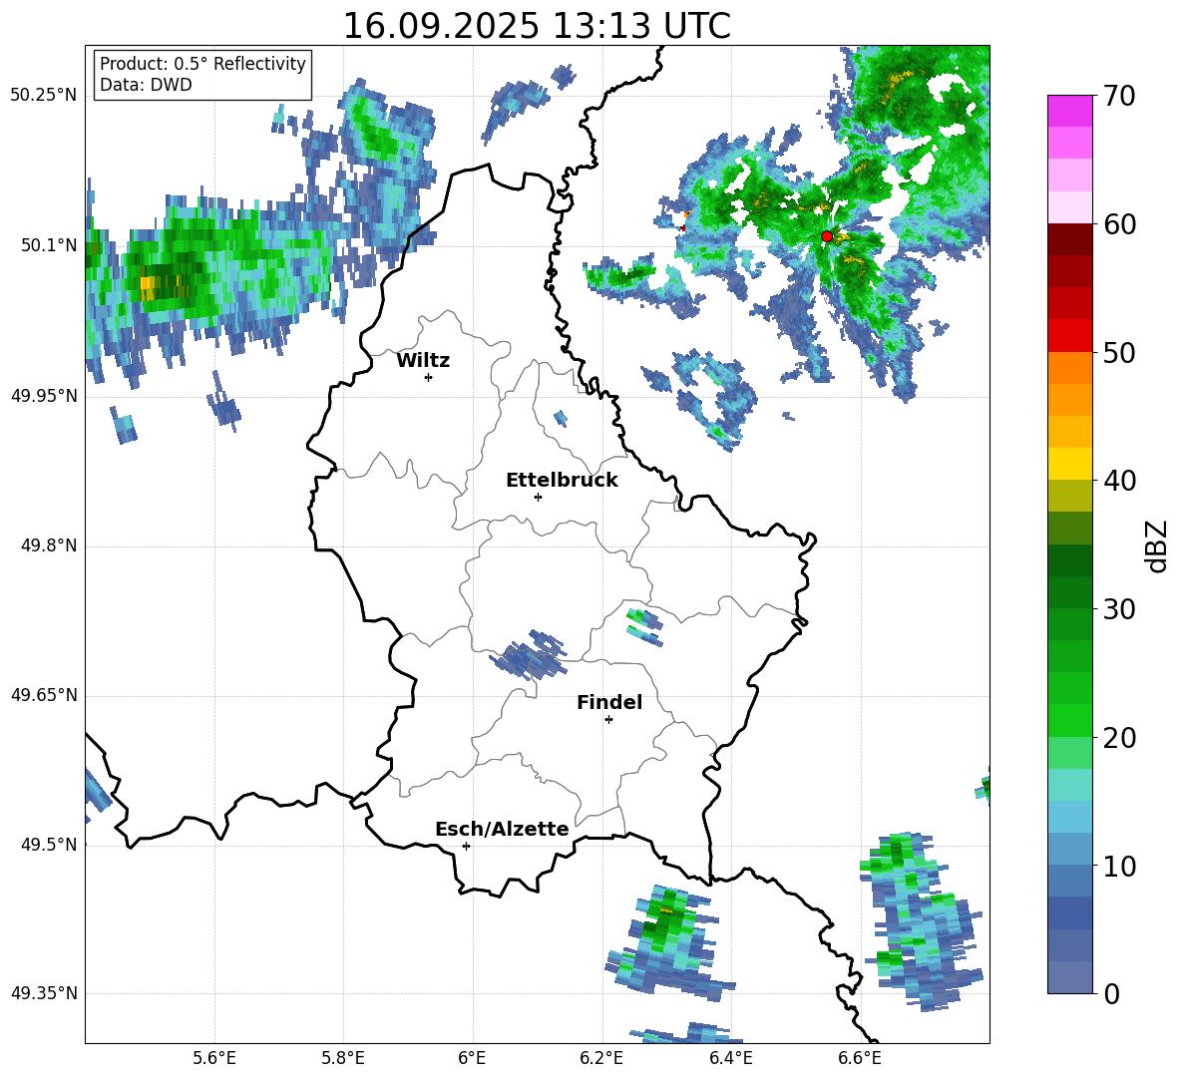
Task: Click the 50 colorbar tick value
Action: coord(1118,353)
